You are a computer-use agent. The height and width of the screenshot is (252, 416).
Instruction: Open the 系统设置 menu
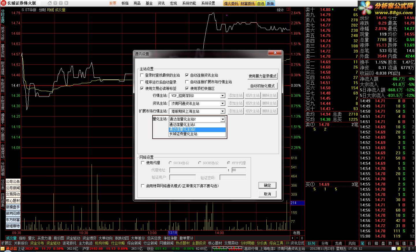click(x=208, y=3)
